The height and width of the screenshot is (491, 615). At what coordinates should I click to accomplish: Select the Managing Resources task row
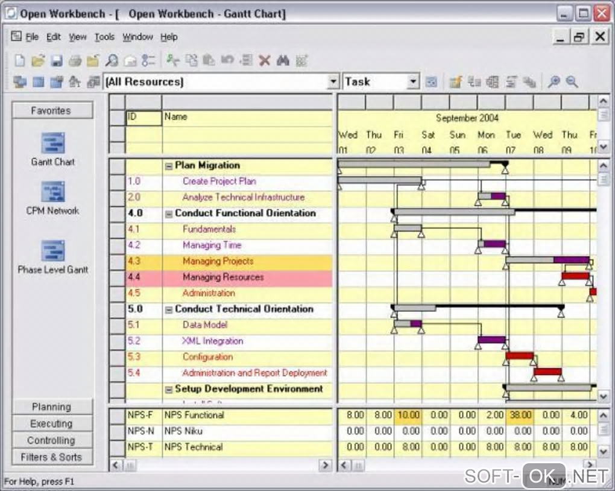click(229, 277)
